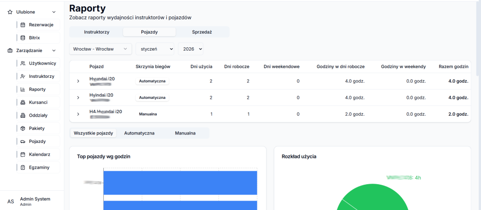
Task: Click the chart icon beside Raporty
Action: point(23,89)
